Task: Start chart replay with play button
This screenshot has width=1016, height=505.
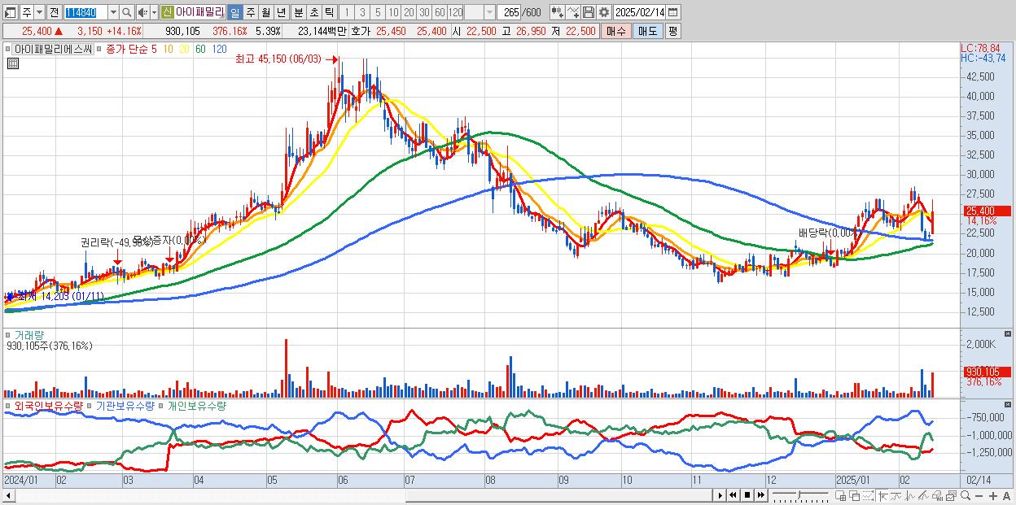Action: click(720, 495)
